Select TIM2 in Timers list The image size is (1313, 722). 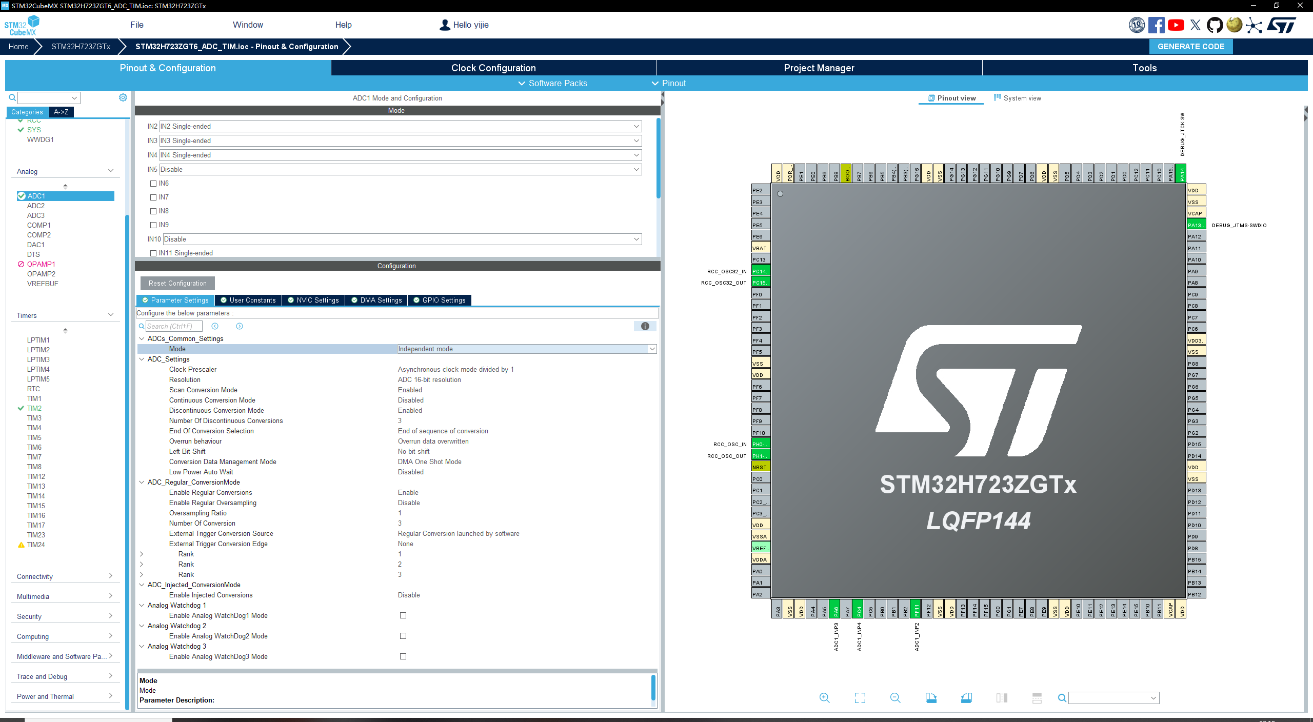[x=34, y=408]
